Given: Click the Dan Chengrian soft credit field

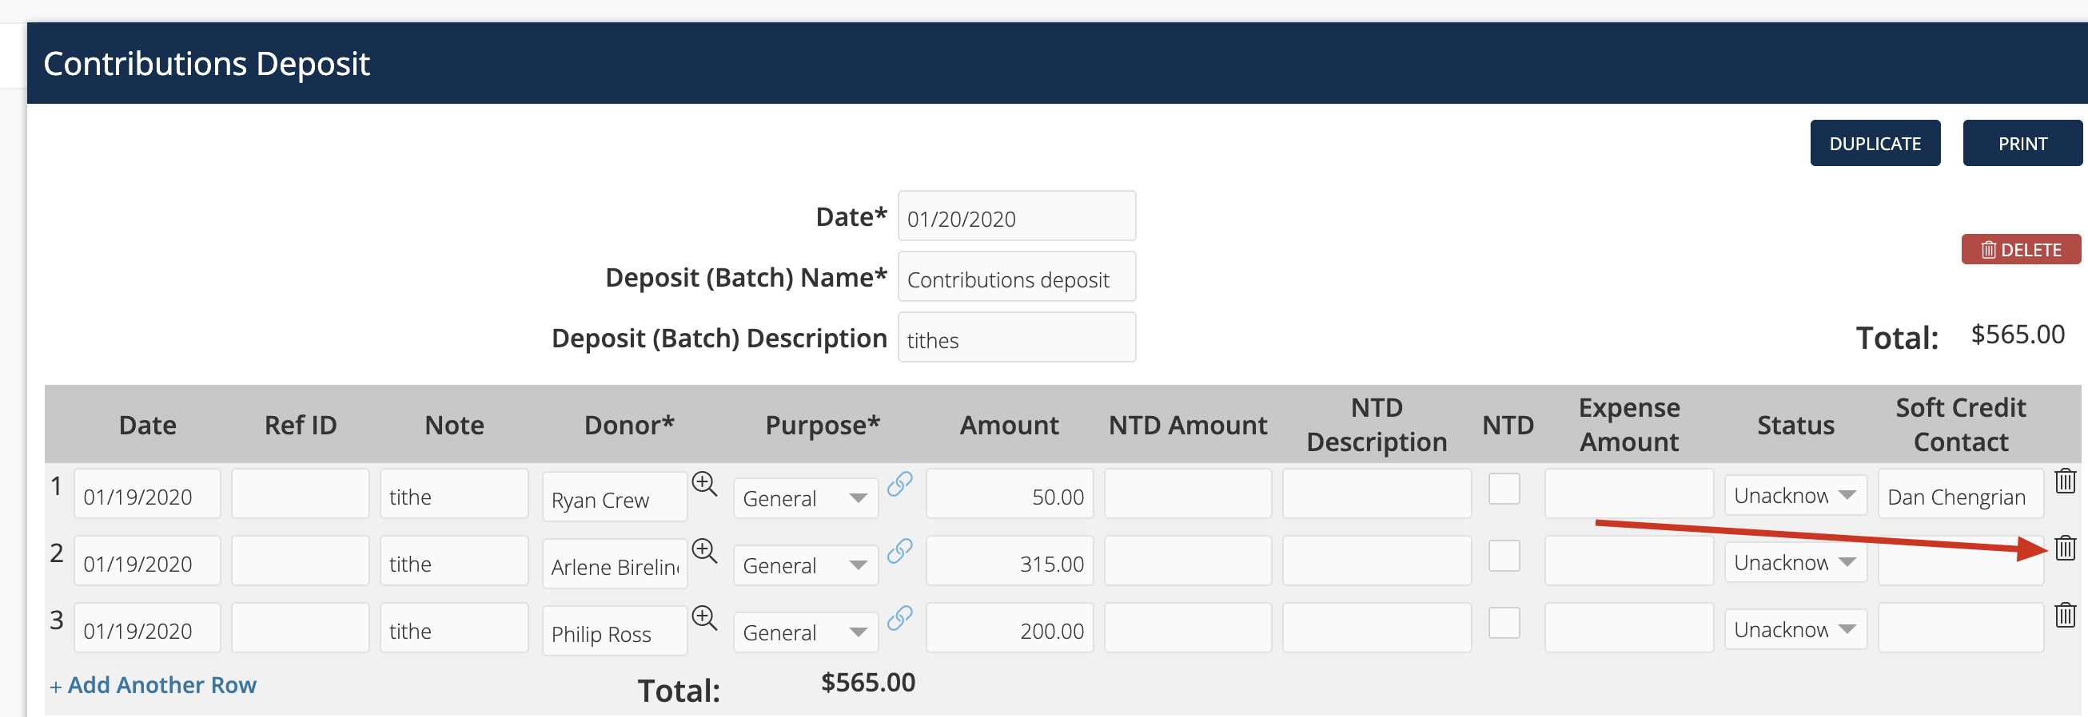Looking at the screenshot, I should (x=1960, y=493).
